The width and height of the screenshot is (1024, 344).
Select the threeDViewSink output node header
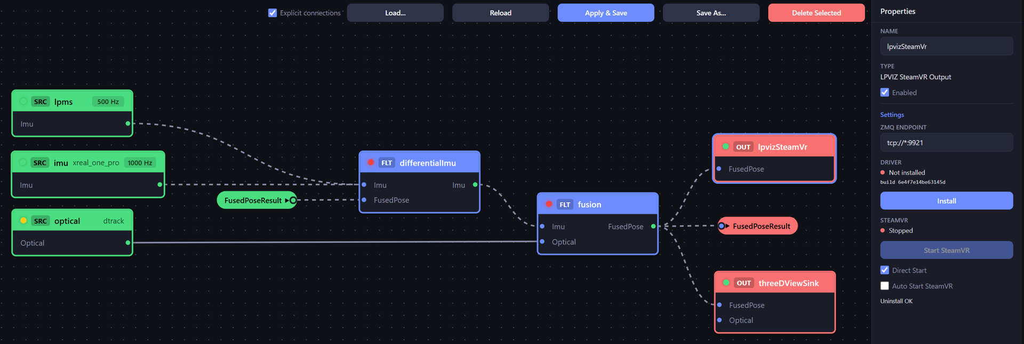775,283
